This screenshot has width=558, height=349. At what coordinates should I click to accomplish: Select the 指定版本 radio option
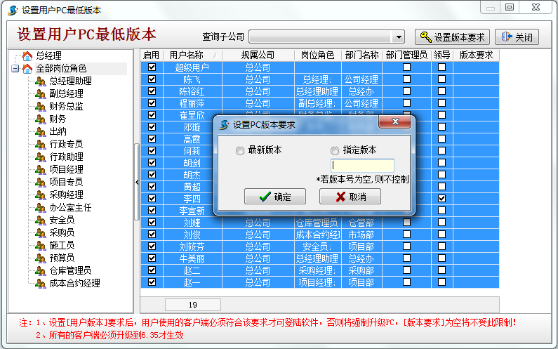[334, 150]
